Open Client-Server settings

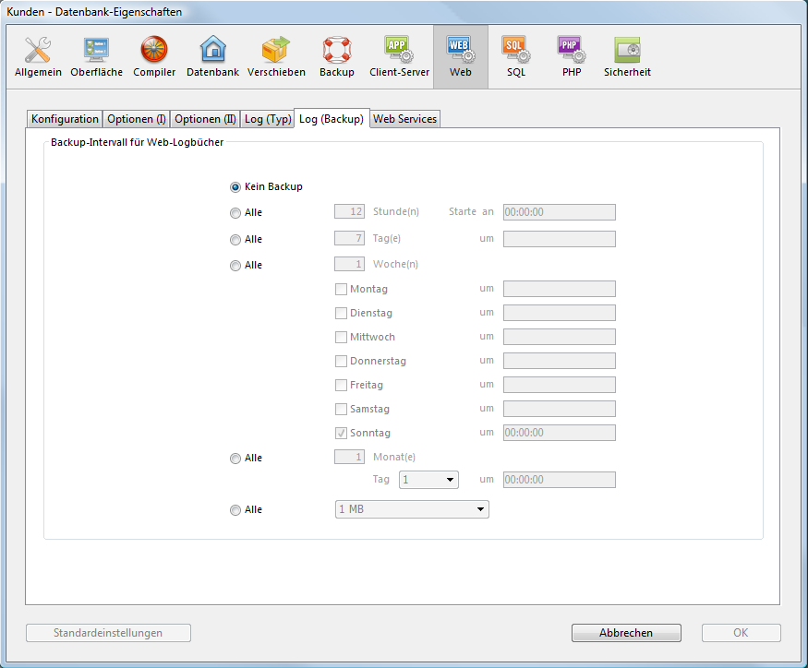(399, 56)
